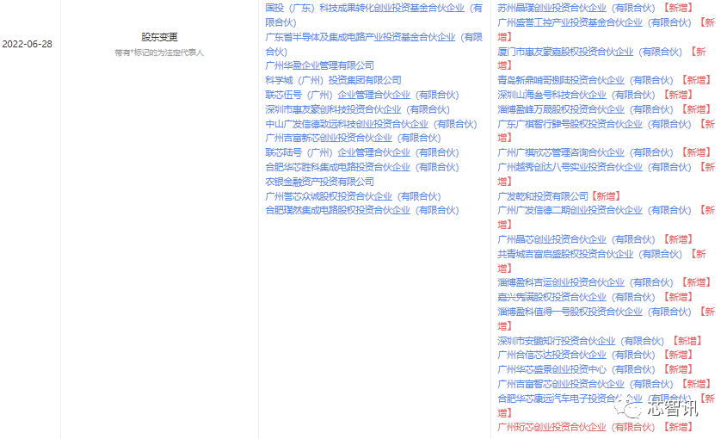Open 广州吉富新芯创业投资合伙企业 link

coord(353,138)
